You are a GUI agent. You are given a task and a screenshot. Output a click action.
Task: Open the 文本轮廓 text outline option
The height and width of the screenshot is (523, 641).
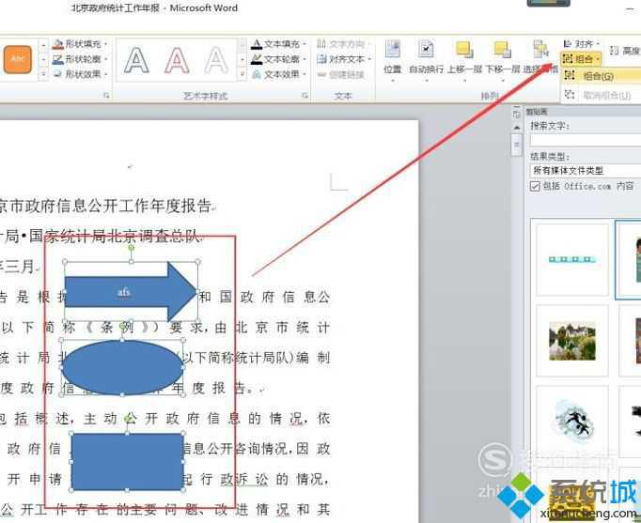coord(279,59)
